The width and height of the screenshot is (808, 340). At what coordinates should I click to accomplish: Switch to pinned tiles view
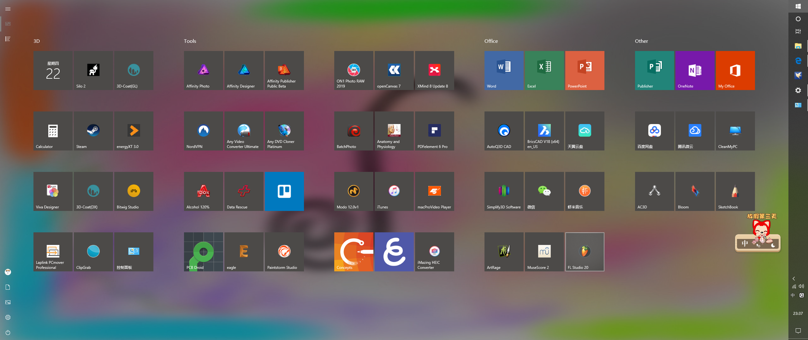pos(8,24)
